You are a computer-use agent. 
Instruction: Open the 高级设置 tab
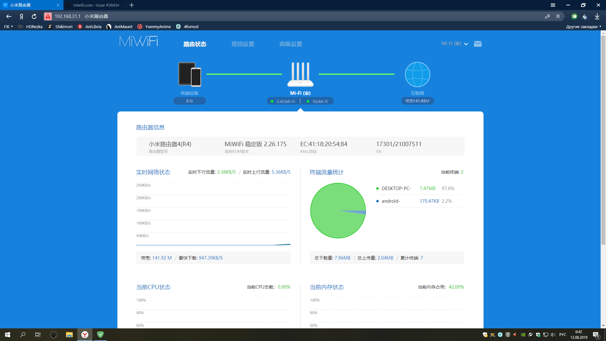tap(291, 44)
